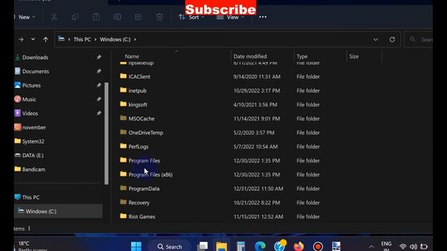Sort by the Size column header

(354, 56)
